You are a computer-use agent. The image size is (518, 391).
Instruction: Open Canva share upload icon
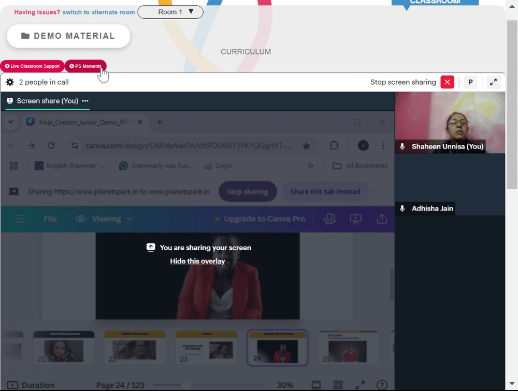[382, 219]
